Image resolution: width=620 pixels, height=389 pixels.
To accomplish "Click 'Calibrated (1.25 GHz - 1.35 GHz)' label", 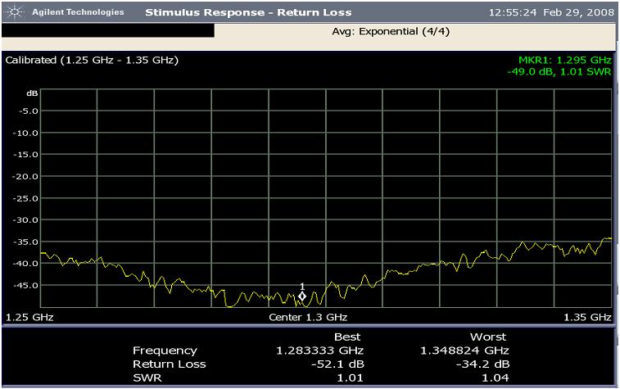I will [92, 60].
